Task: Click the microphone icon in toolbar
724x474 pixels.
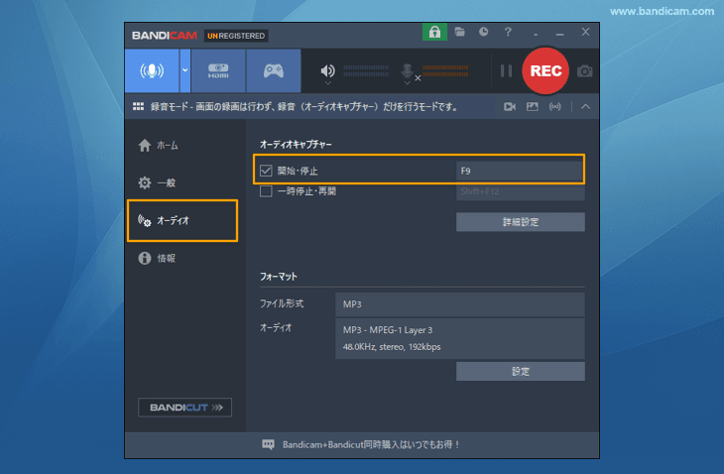Action: (407, 70)
